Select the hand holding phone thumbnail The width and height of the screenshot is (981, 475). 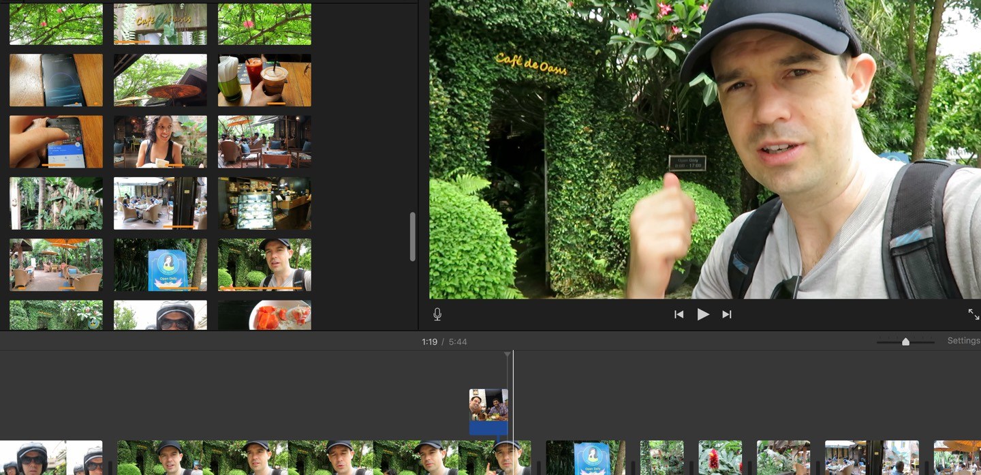point(56,142)
